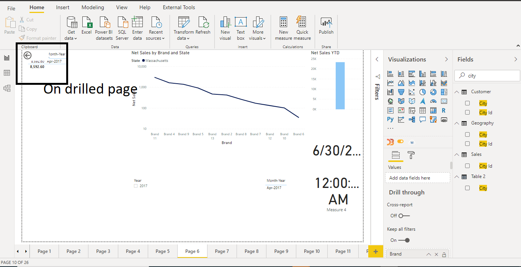This screenshot has height=267, width=521.
Task: Switch to the Insert ribbon tab
Action: click(63, 7)
